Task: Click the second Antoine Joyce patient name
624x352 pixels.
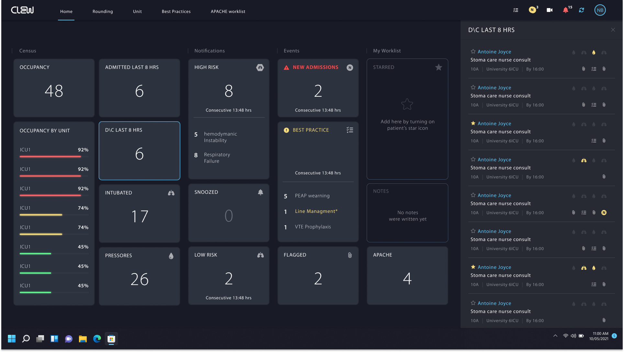Action: tap(494, 88)
